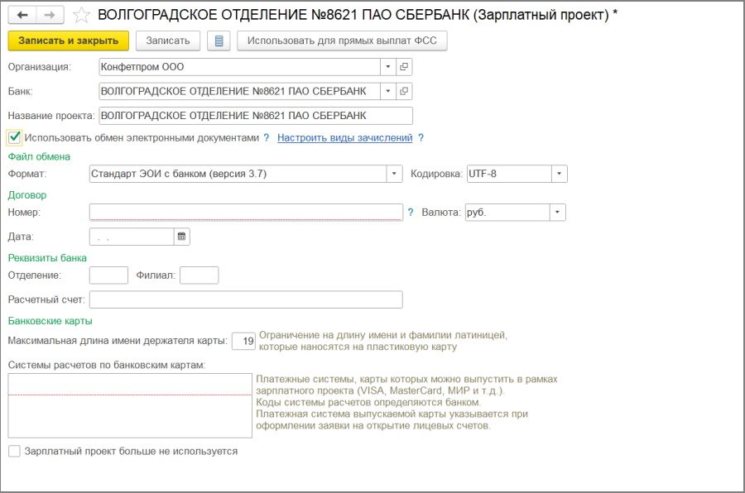Click Записать и закрыть button
The image size is (745, 493).
pyautogui.click(x=69, y=41)
